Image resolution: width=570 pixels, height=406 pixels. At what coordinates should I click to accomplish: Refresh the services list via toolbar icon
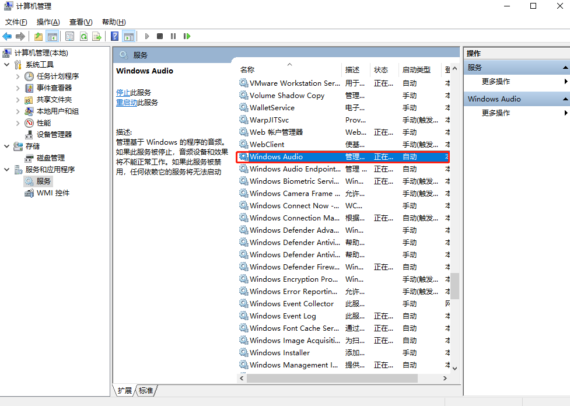pyautogui.click(x=83, y=36)
